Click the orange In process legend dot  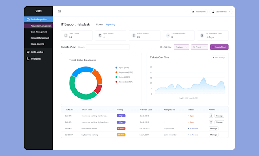117,72
